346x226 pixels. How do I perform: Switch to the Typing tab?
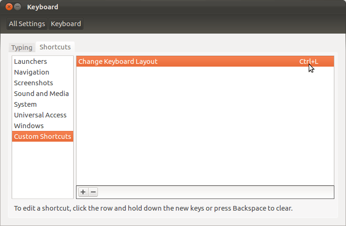[x=22, y=48]
